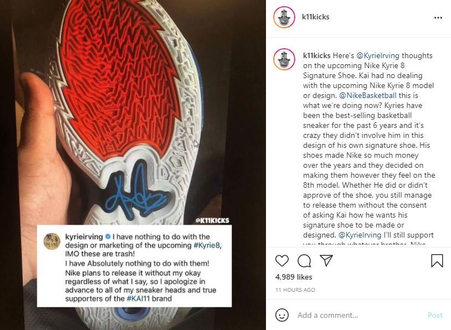Open comments via speech bubble icon

point(304,261)
